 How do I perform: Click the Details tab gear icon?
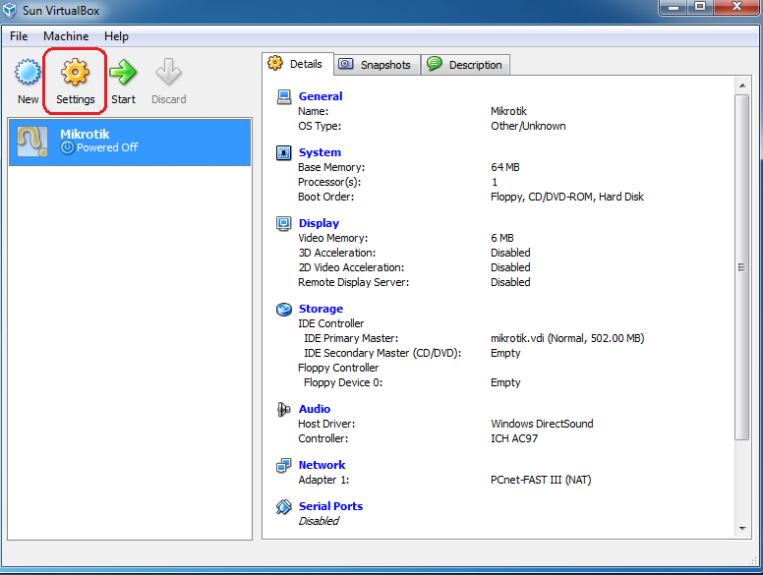(275, 63)
